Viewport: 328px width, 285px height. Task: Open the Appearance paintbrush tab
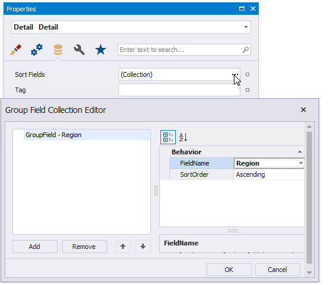coord(15,50)
